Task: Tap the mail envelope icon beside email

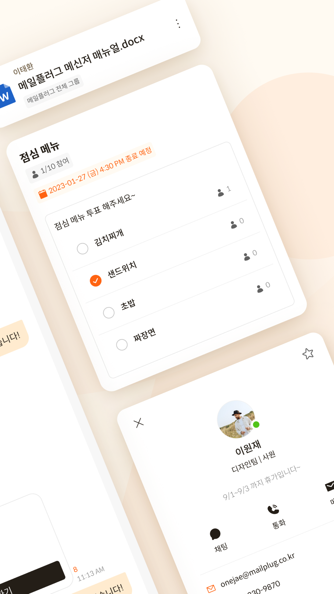Action: [x=211, y=589]
